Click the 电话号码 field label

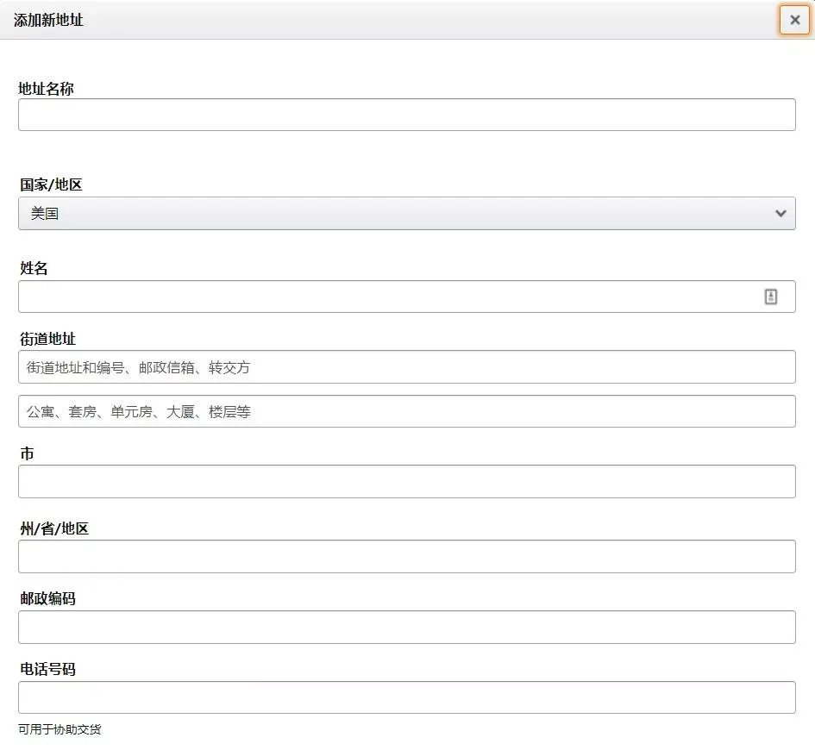point(47,669)
